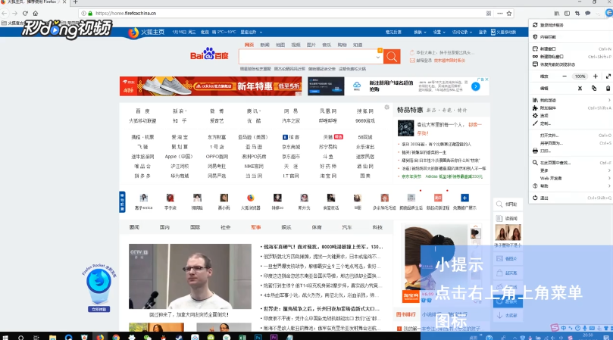Open the skin-change dropdown in header
The width and height of the screenshot is (613, 340).
point(420,33)
